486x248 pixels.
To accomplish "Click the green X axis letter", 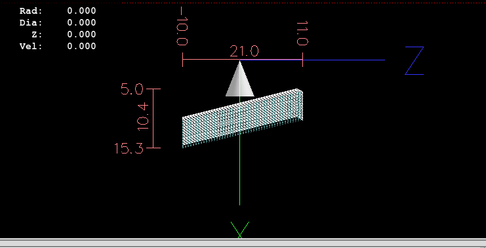I will click(240, 230).
